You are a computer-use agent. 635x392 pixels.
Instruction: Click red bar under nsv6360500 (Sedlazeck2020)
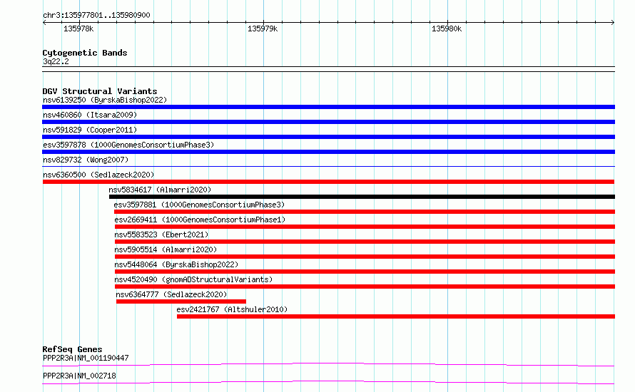[x=328, y=182]
